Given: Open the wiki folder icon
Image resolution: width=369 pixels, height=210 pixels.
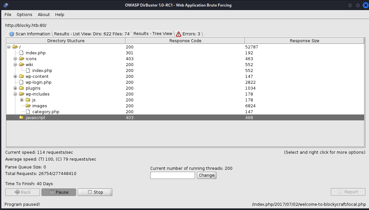Looking at the screenshot, I should pos(22,64).
